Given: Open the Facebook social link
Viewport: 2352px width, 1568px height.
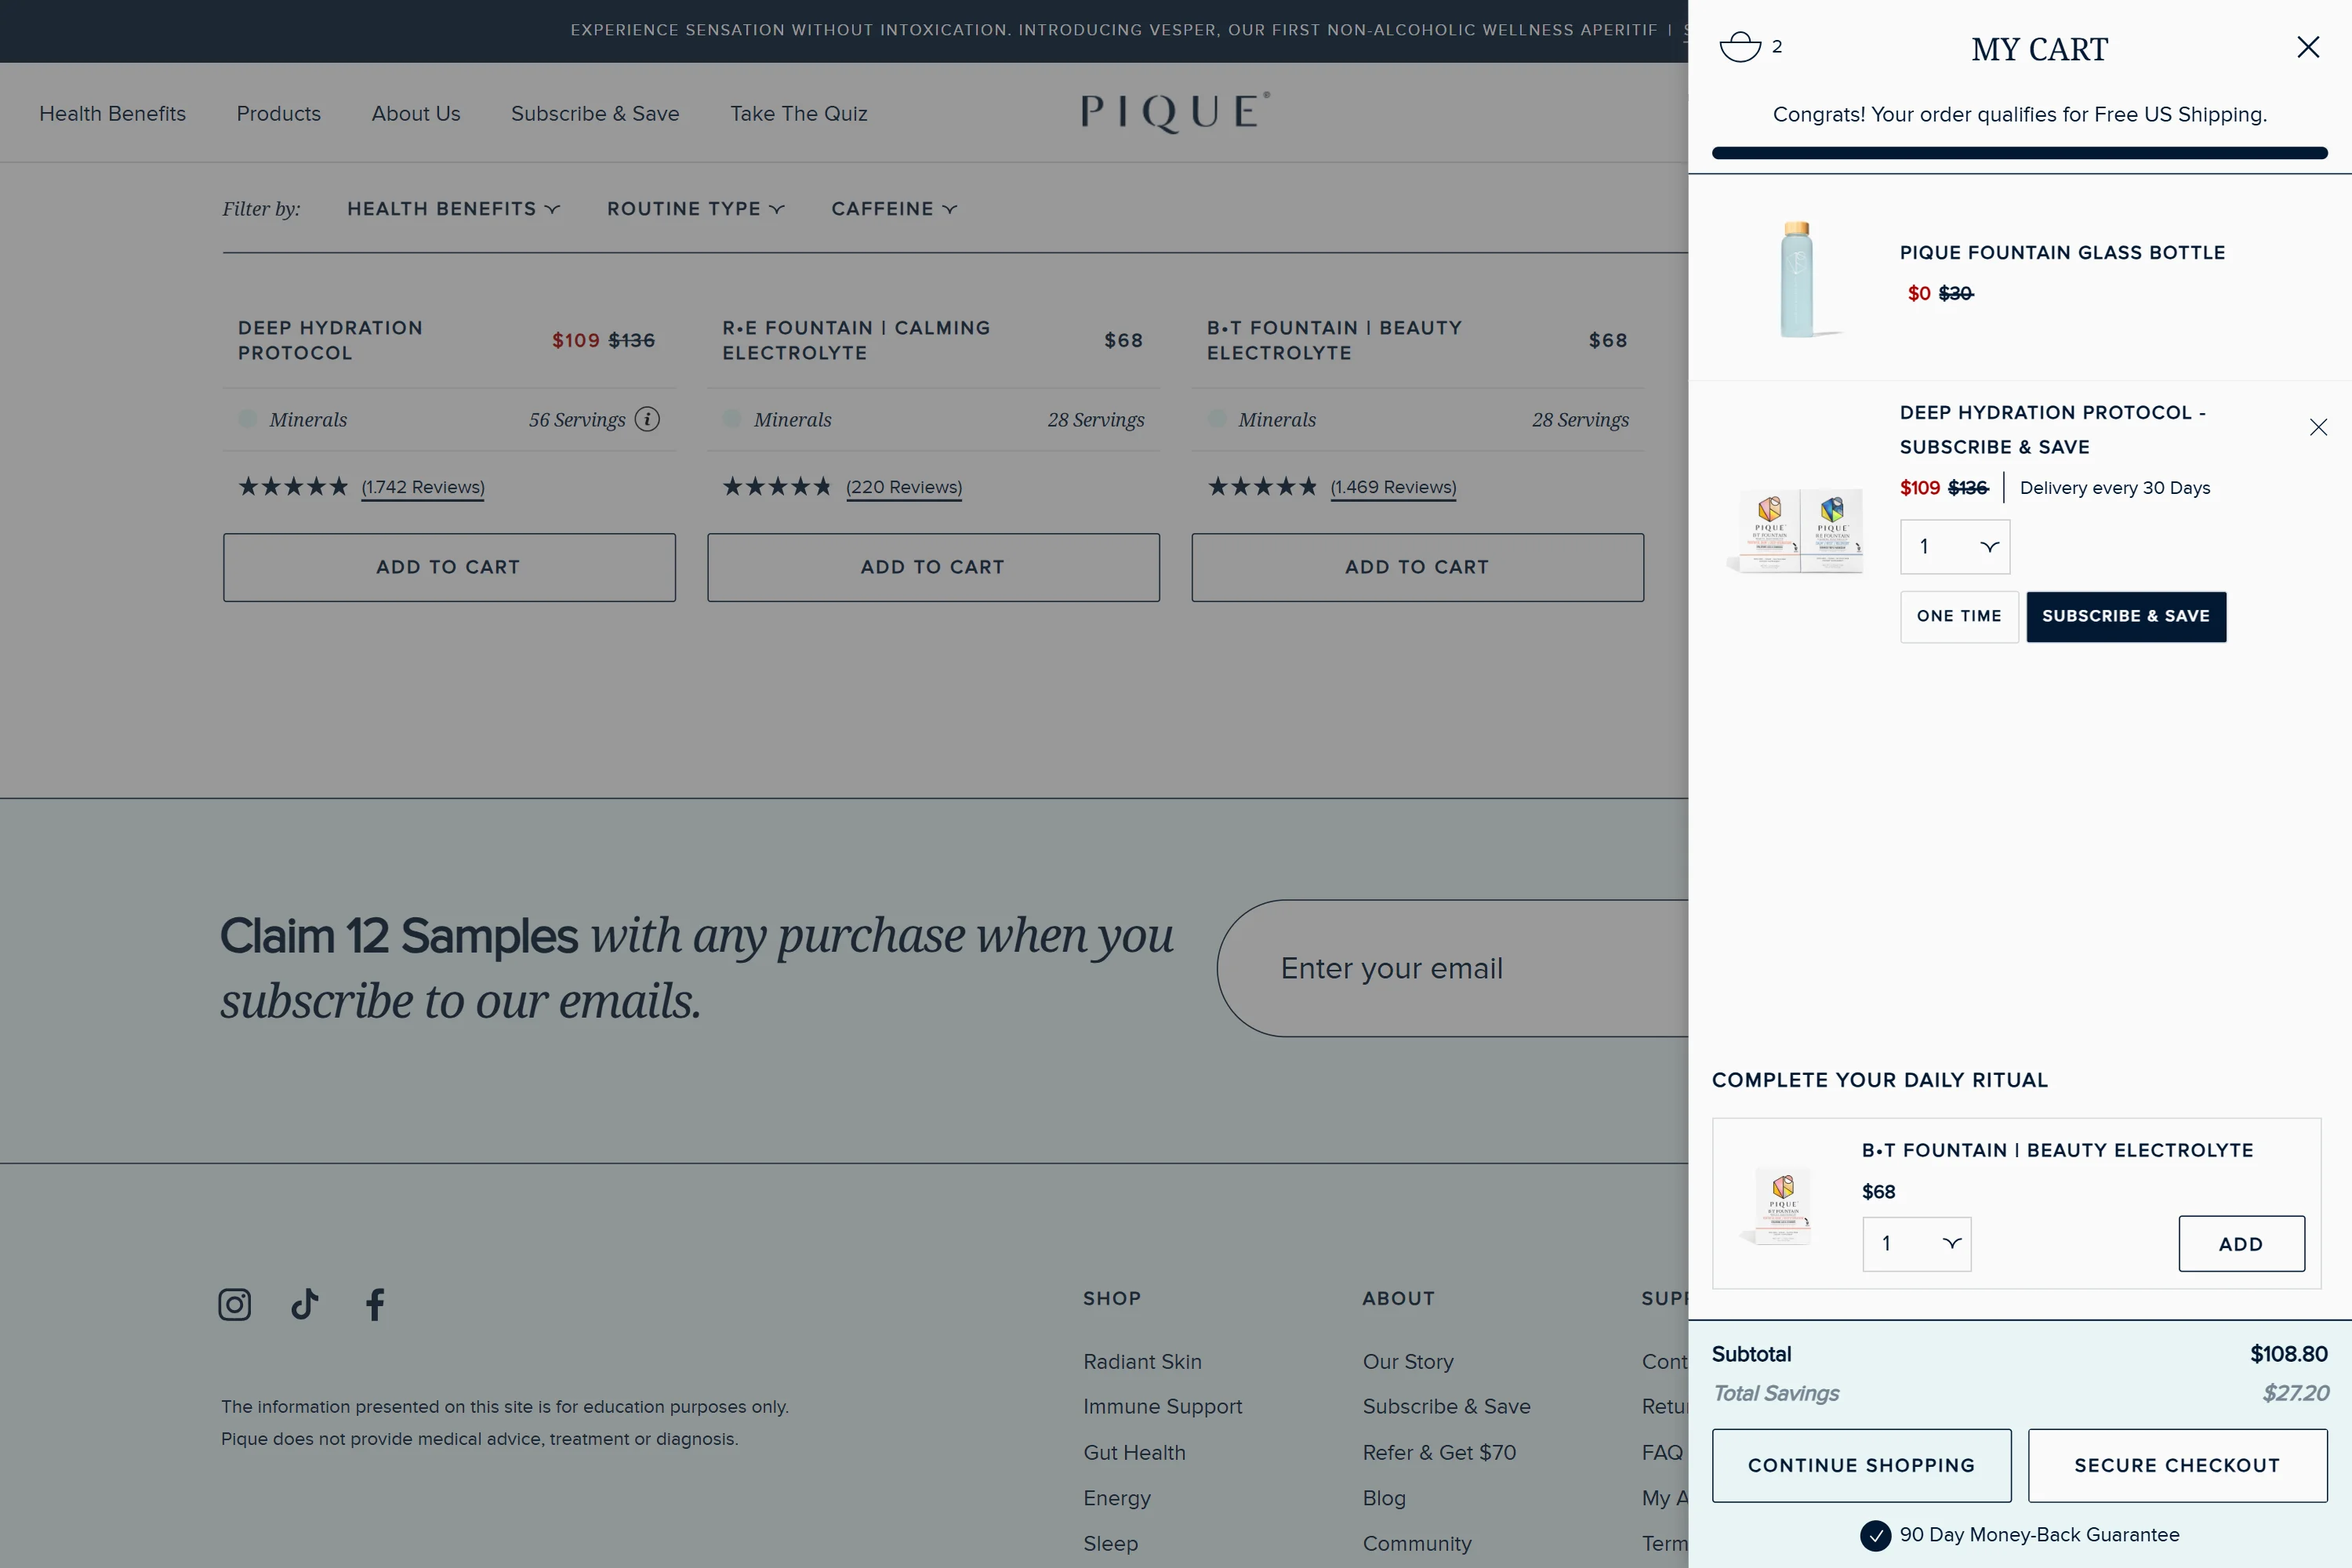Looking at the screenshot, I should pyautogui.click(x=375, y=1304).
